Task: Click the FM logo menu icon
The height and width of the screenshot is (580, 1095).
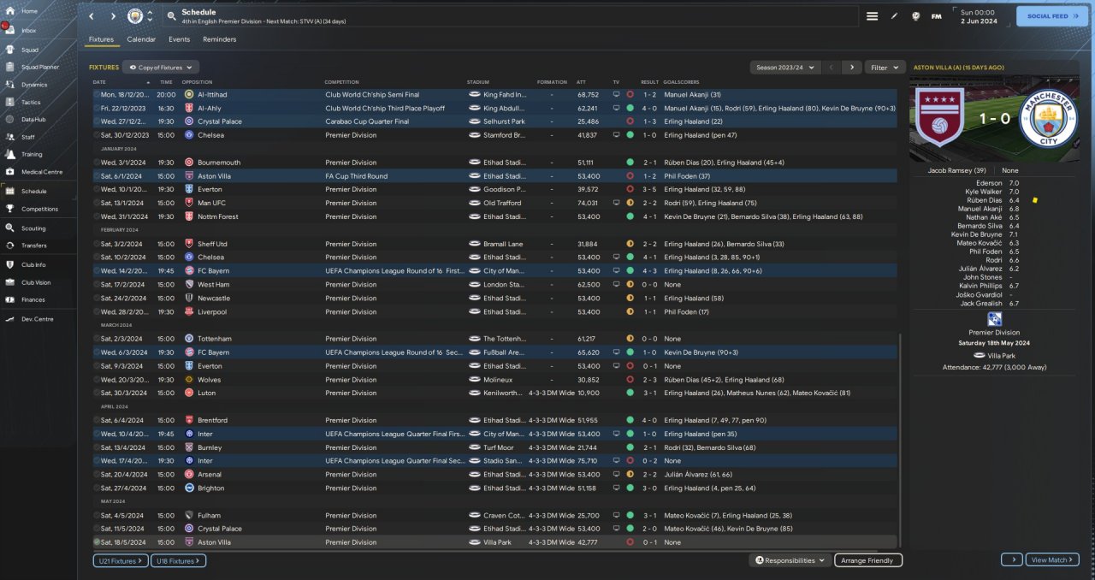Action: pyautogui.click(x=937, y=16)
